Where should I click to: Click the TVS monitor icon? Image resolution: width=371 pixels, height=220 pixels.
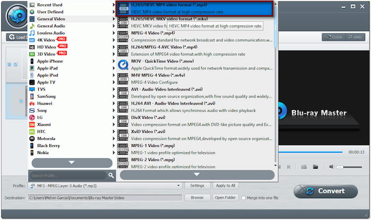pyautogui.click(x=32, y=90)
